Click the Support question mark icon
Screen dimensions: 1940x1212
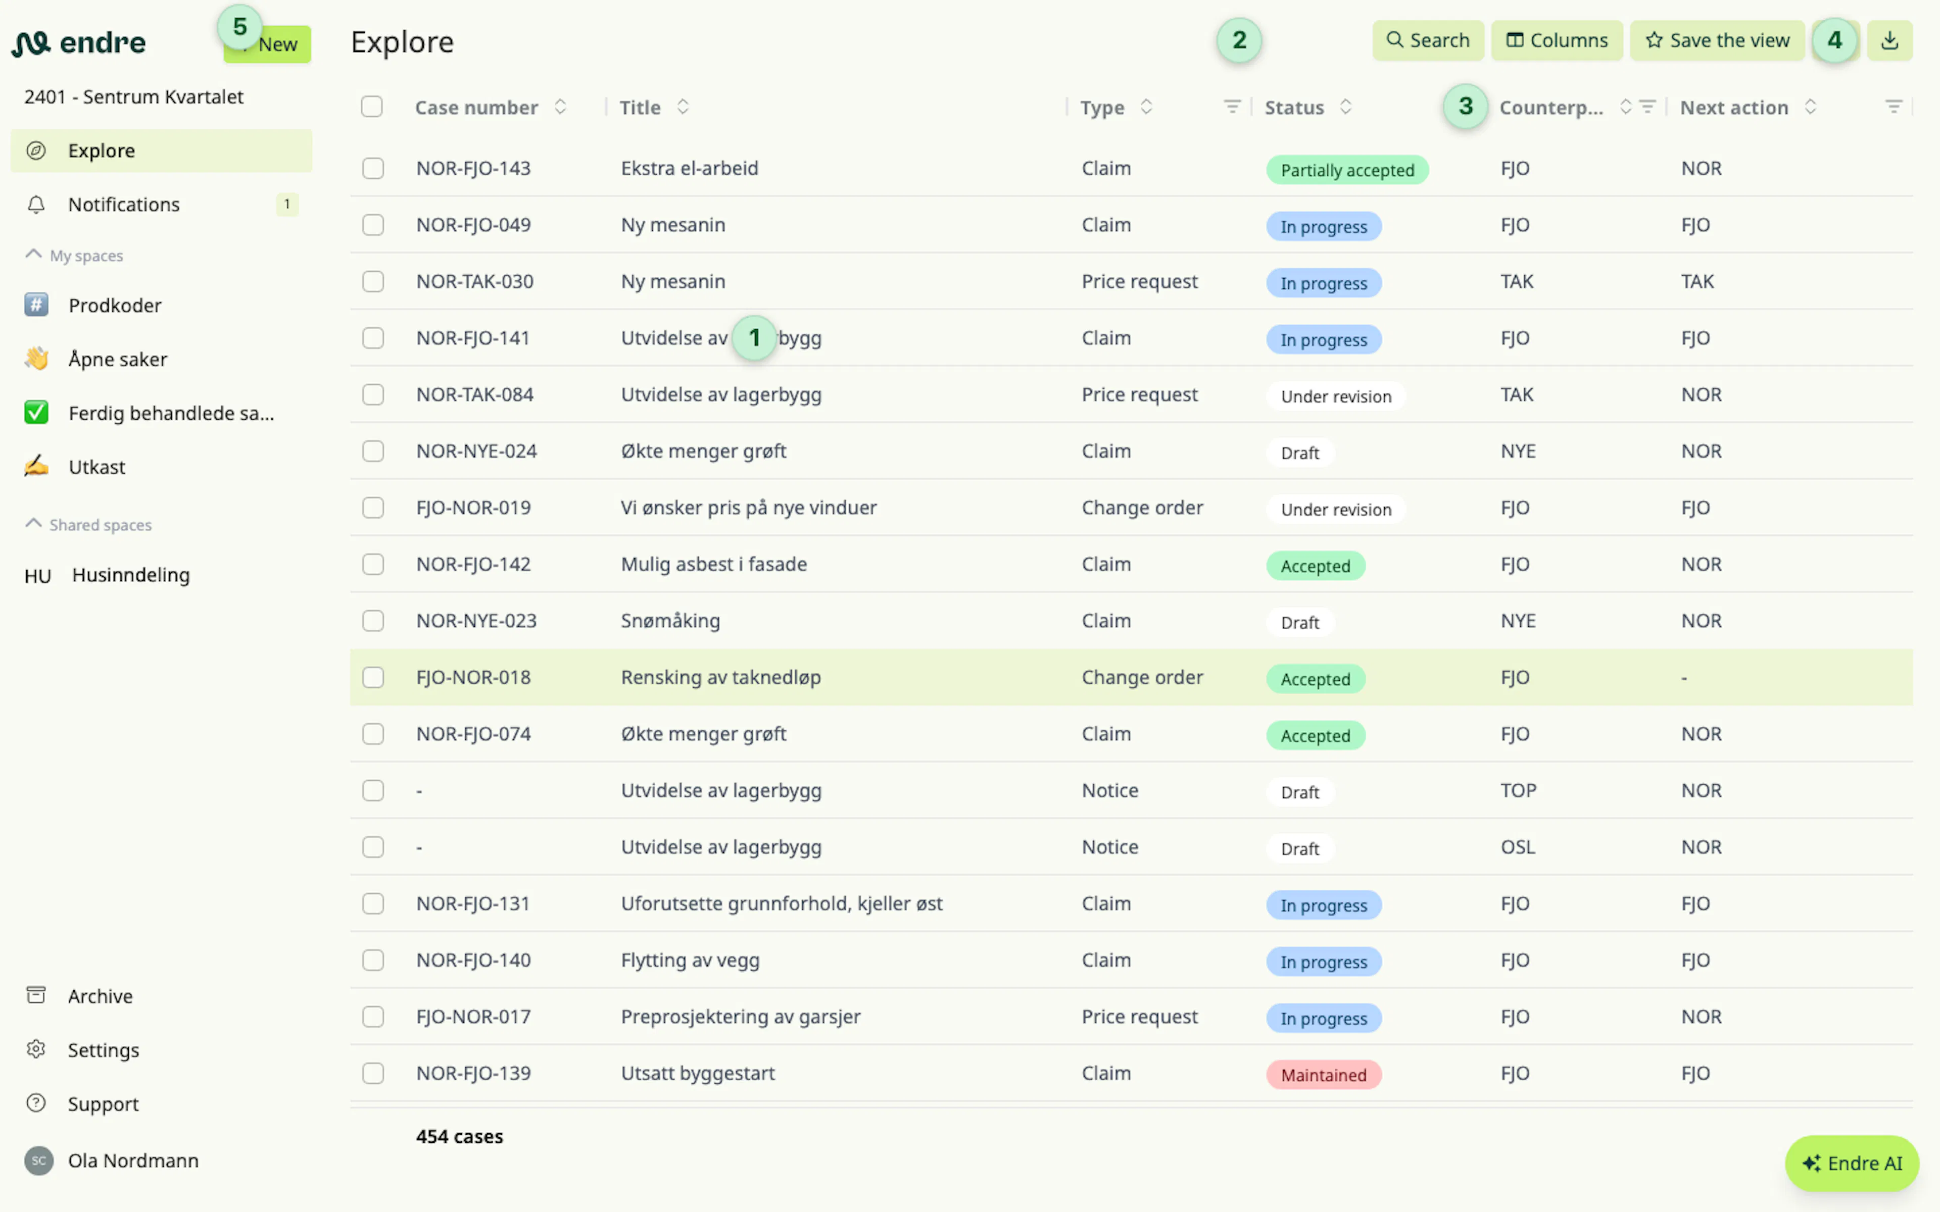tap(36, 1103)
